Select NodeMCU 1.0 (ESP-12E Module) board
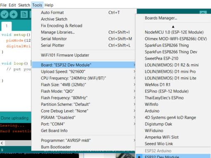The width and height of the screenshot is (211, 158). coord(173,32)
